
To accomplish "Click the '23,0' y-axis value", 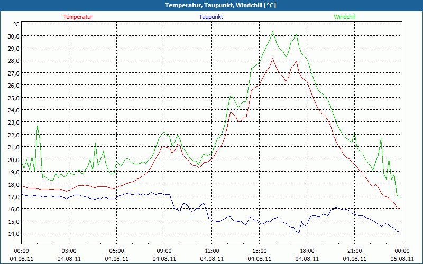I will tap(14, 122).
